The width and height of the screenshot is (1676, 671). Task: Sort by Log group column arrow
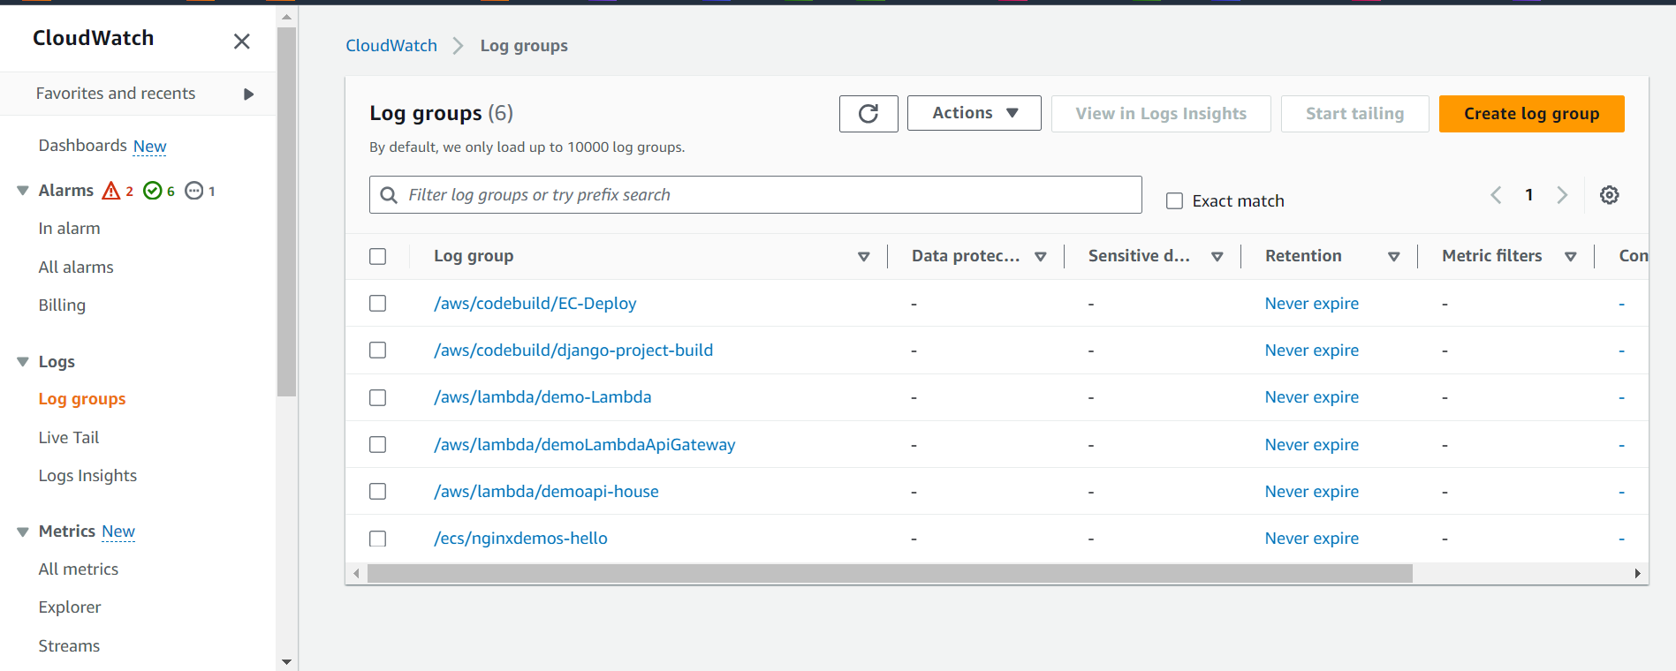pyautogui.click(x=864, y=257)
